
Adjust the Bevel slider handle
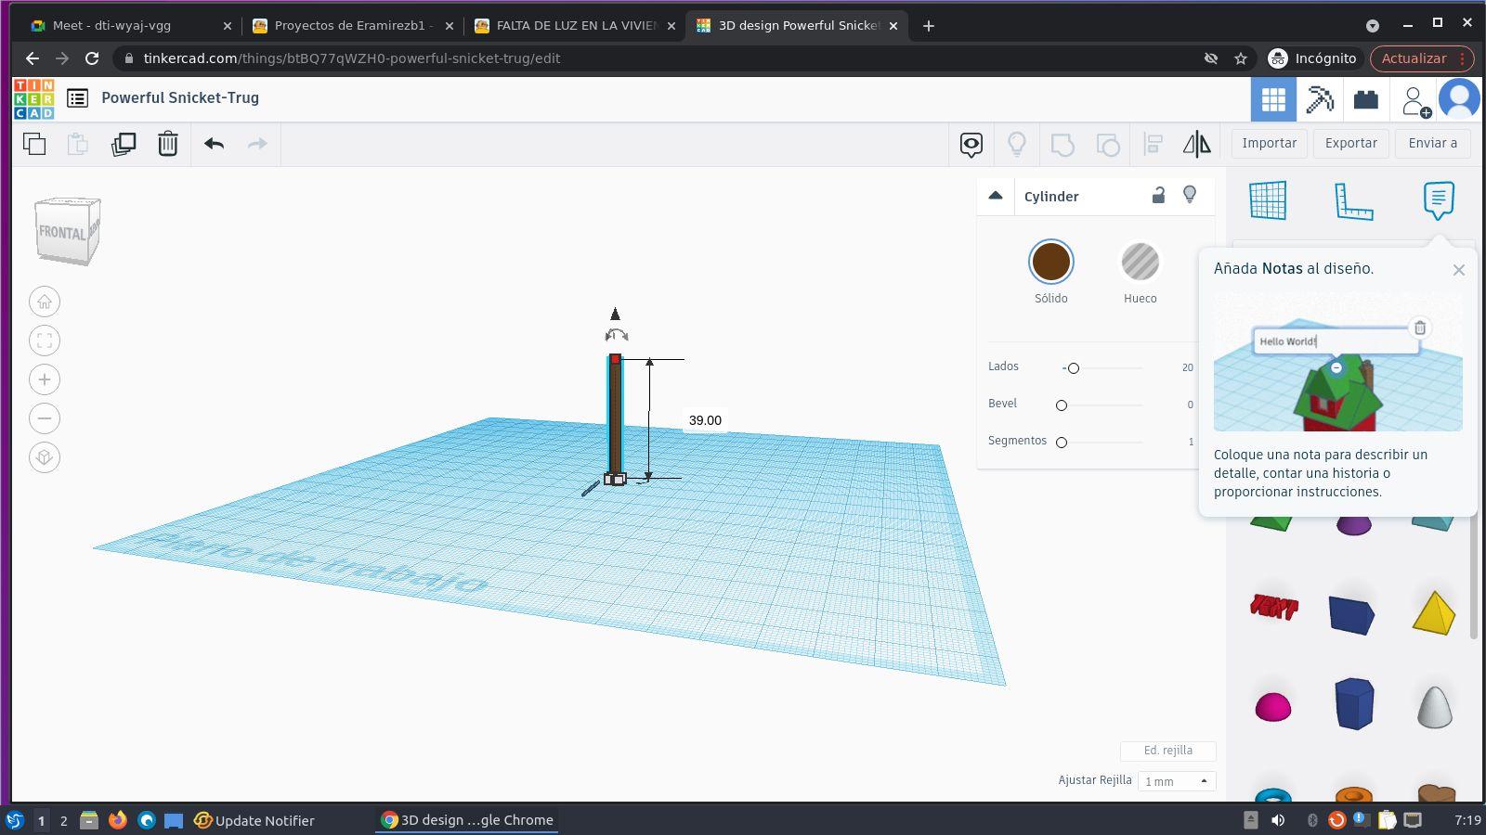(1062, 405)
